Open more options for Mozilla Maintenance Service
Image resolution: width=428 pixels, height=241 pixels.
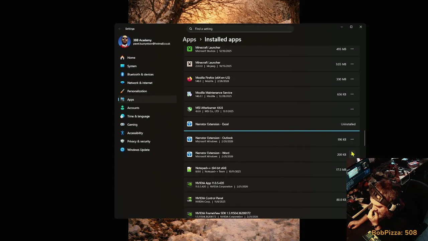pos(352,94)
